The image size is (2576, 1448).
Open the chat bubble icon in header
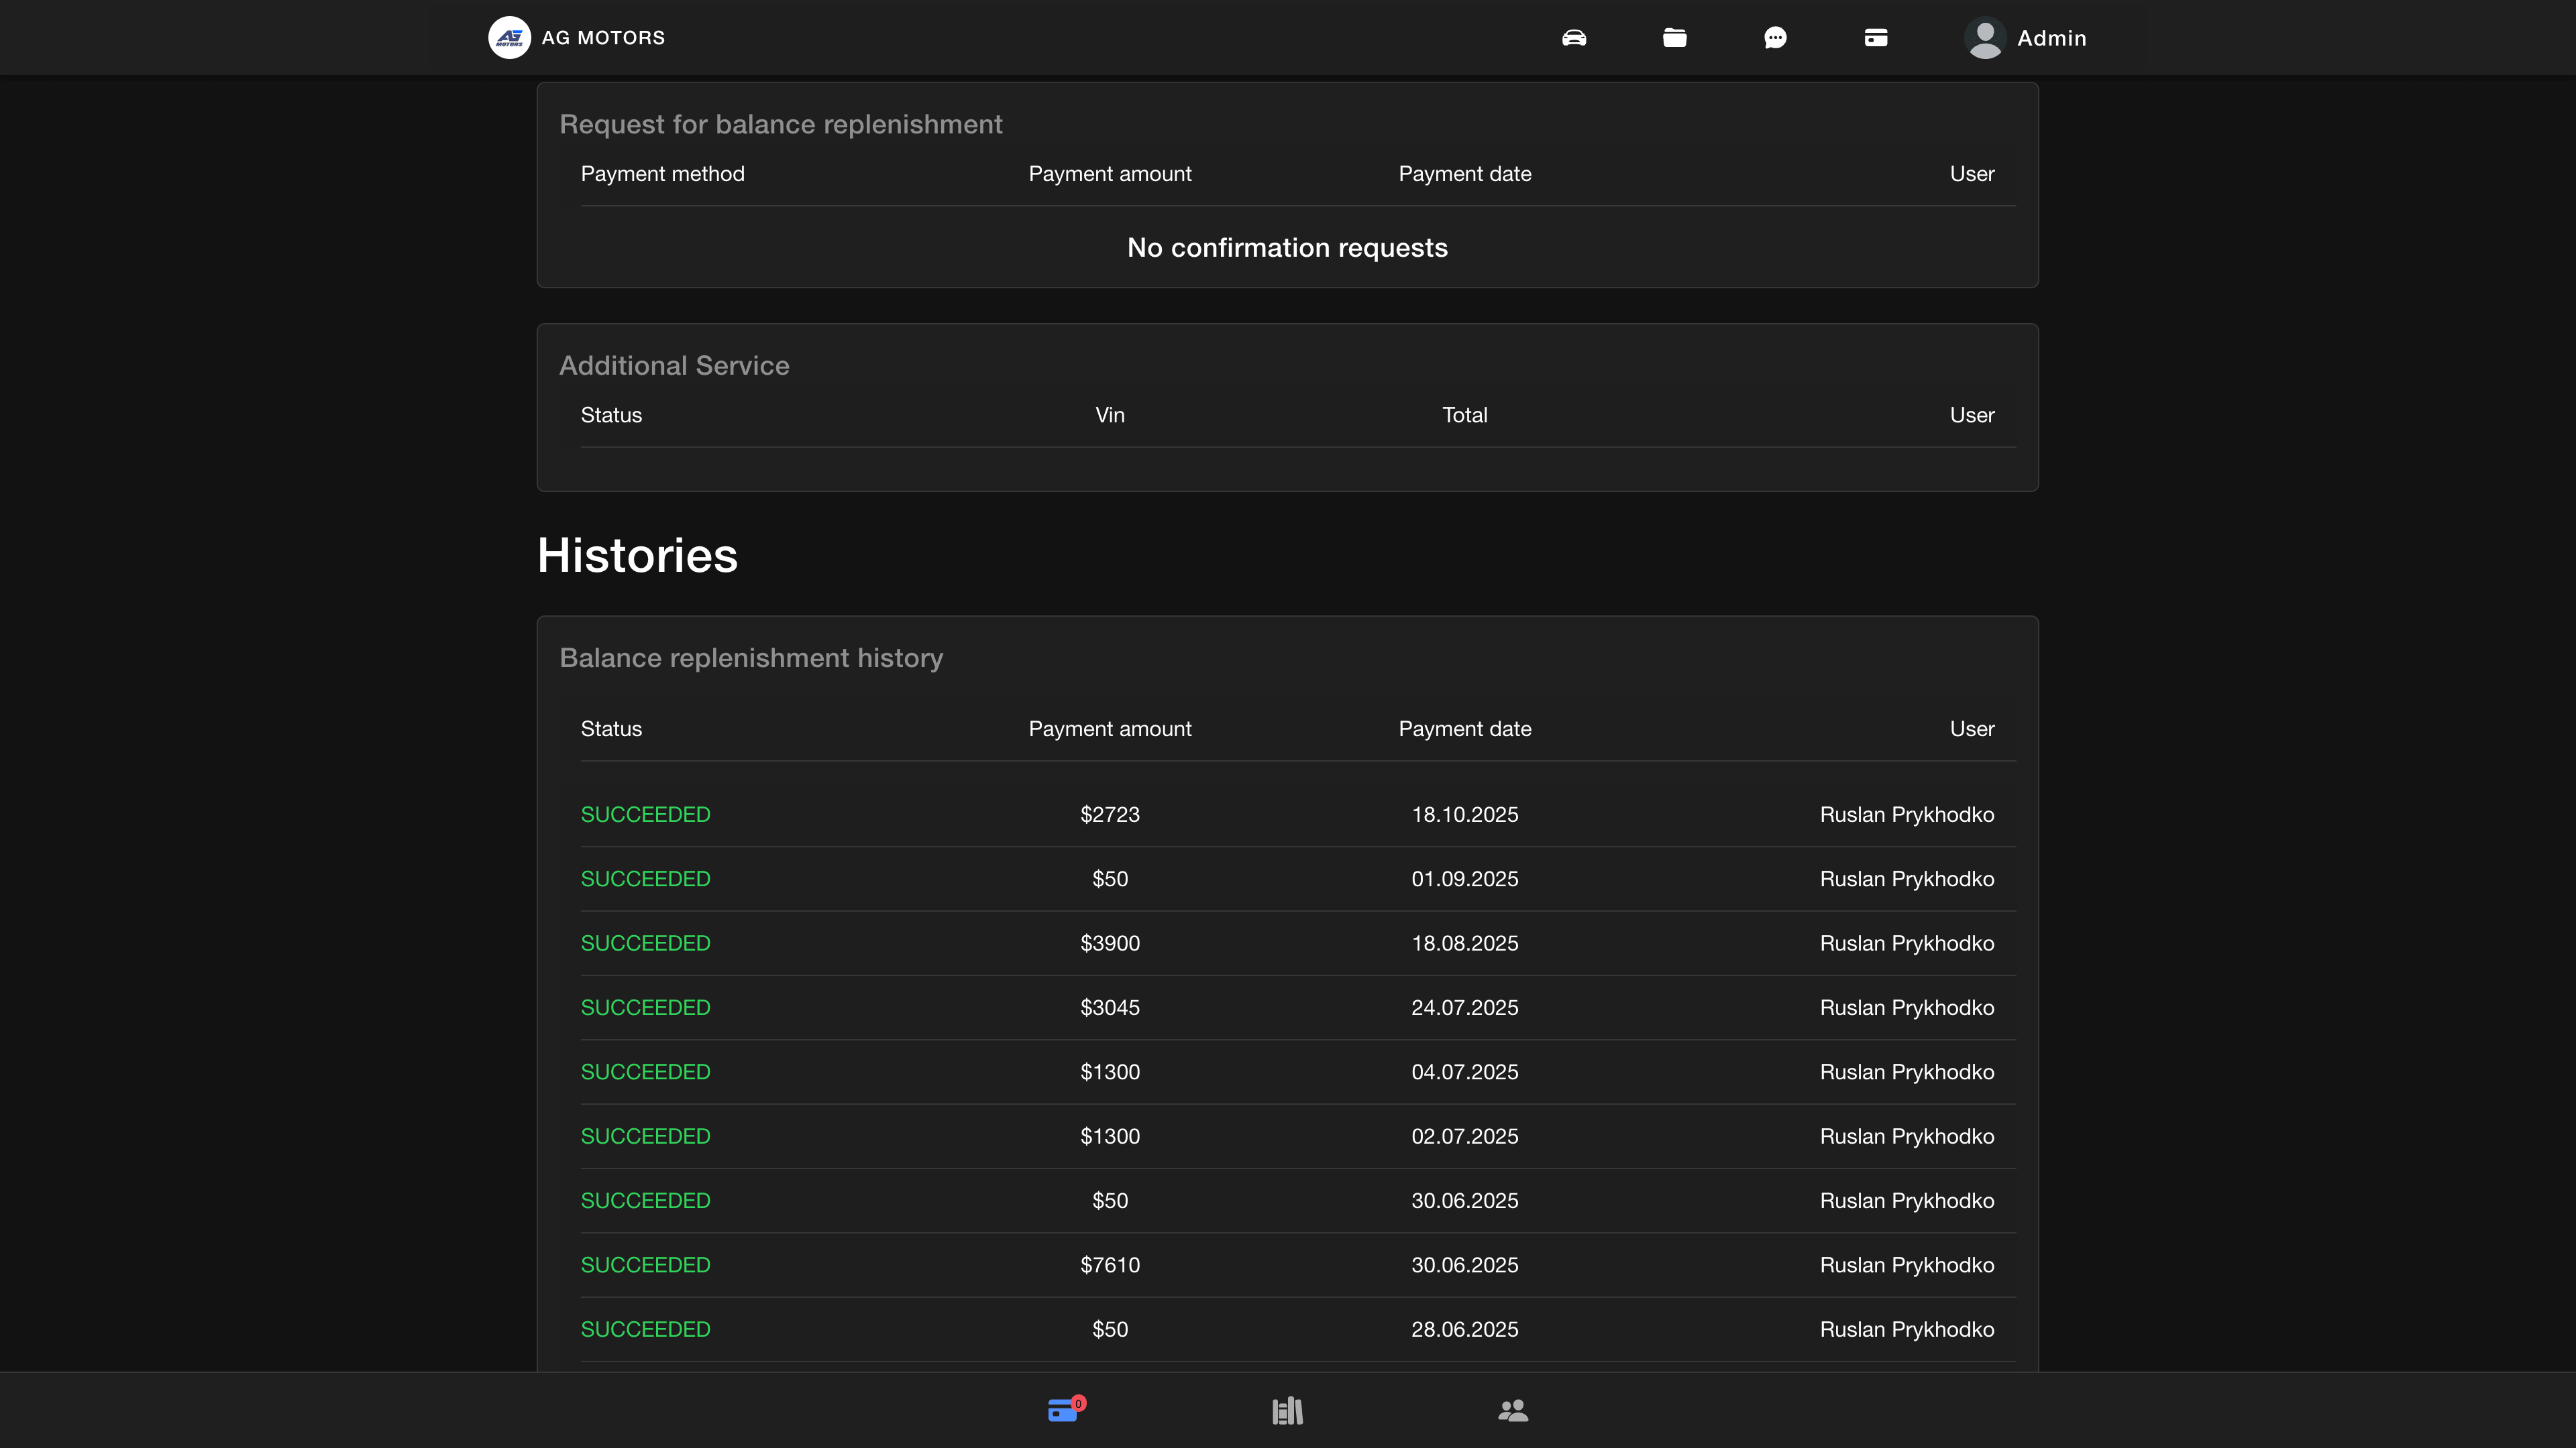pos(1775,38)
